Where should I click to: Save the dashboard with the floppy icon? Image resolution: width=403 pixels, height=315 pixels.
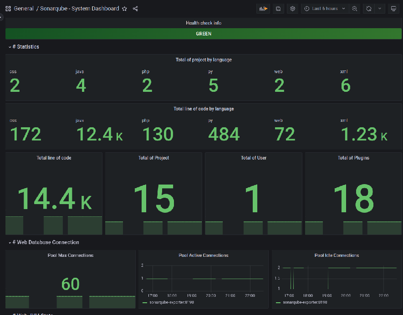(278, 9)
